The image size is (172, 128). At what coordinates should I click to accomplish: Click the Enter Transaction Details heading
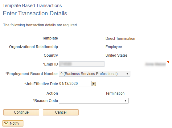[x=35, y=13]
